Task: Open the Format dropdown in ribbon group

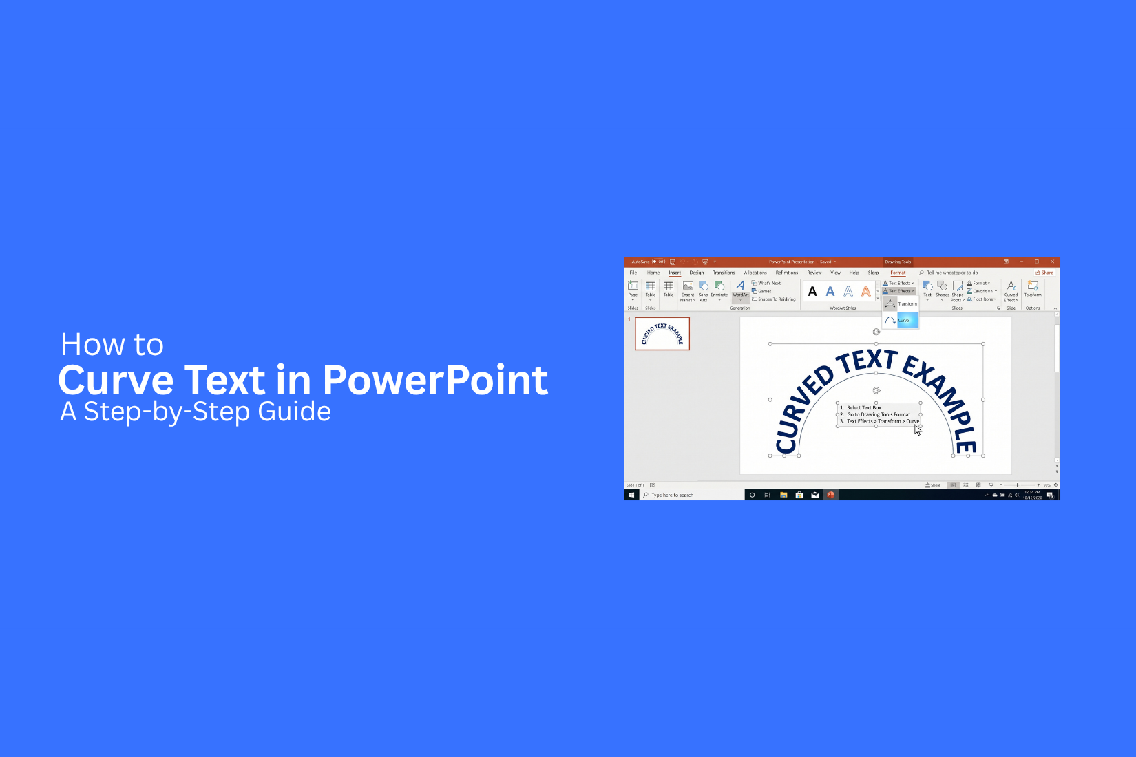Action: pyautogui.click(x=978, y=283)
